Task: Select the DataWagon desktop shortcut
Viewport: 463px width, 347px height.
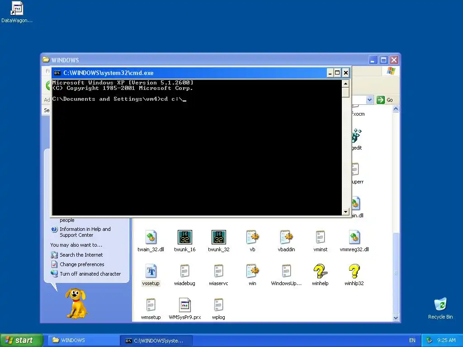Action: 17,8
